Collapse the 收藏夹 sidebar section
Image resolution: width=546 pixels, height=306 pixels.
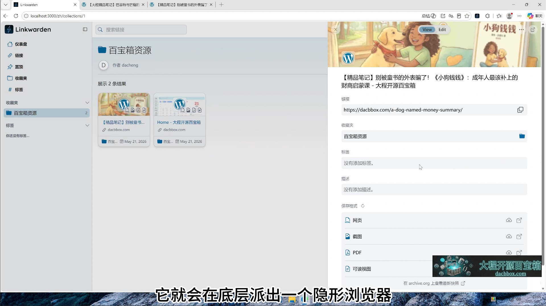click(x=87, y=103)
